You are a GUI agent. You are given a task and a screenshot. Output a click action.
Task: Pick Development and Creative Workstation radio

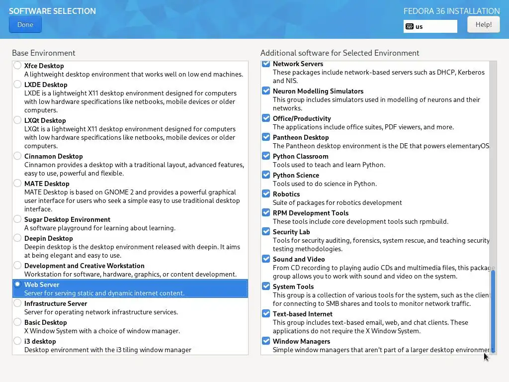click(17, 266)
